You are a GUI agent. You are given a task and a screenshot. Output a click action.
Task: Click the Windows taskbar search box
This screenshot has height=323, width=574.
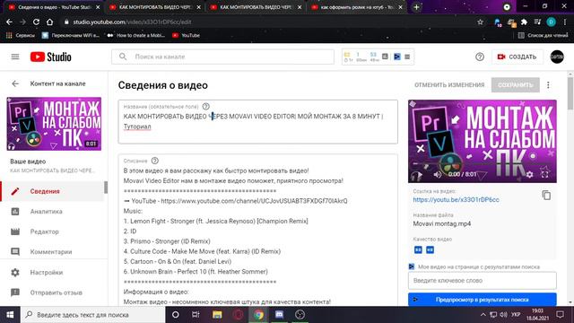coord(93,315)
